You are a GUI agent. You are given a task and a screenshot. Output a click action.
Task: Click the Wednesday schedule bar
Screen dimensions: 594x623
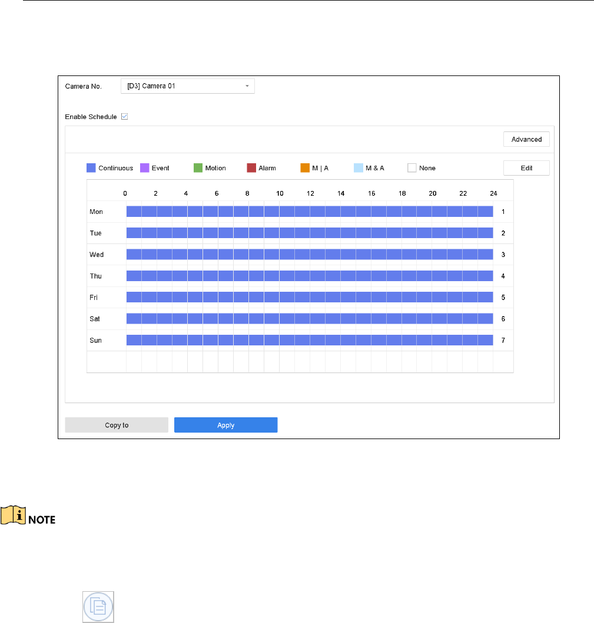click(x=309, y=254)
